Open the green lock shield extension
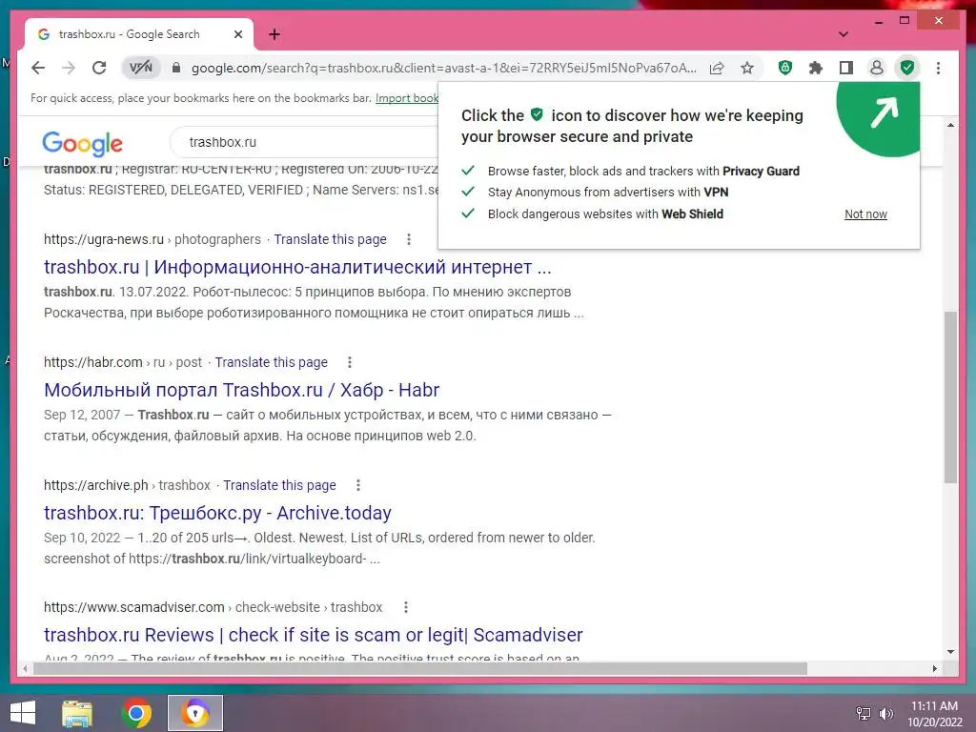The image size is (976, 732). click(x=785, y=68)
